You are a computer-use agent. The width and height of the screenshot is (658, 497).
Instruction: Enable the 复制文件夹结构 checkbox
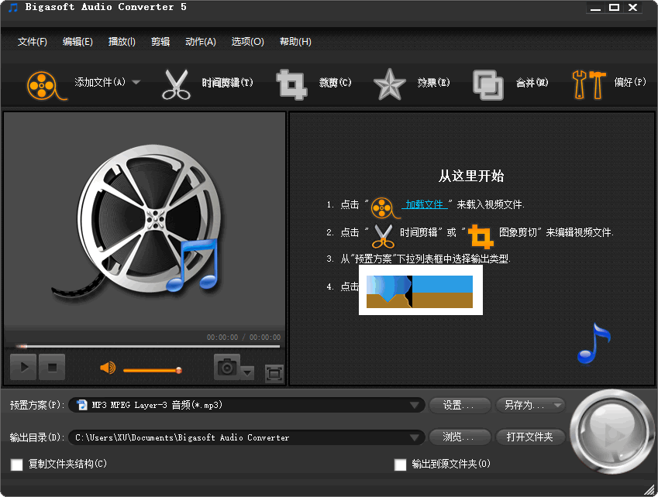(x=17, y=464)
